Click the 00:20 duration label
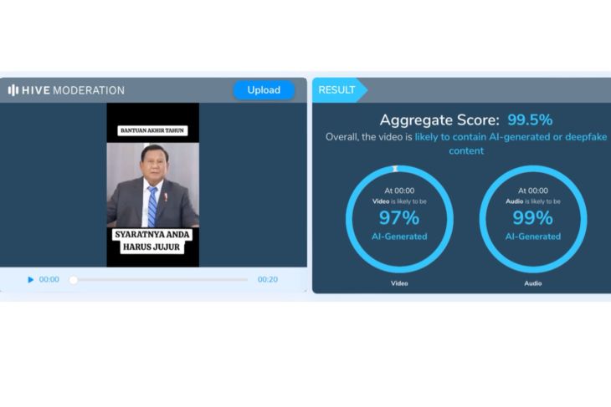611x407 pixels. tap(267, 280)
